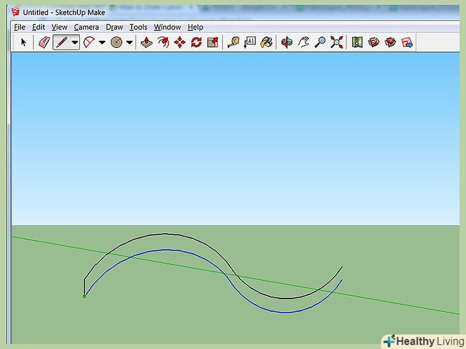Activate the Orbit tool

pyautogui.click(x=287, y=42)
